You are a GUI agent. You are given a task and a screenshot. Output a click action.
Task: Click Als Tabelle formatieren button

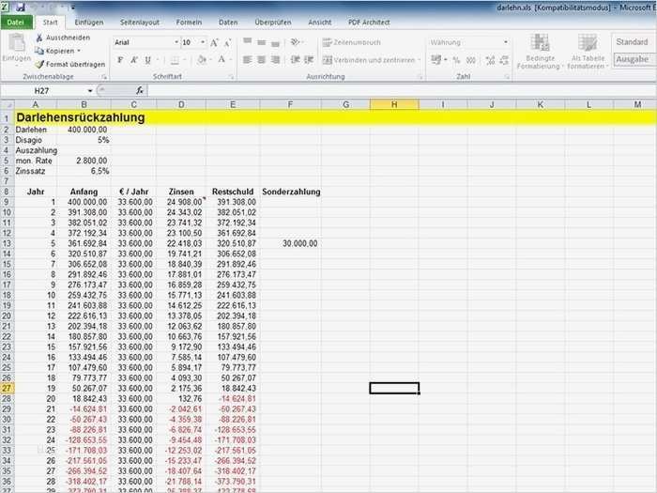[588, 51]
